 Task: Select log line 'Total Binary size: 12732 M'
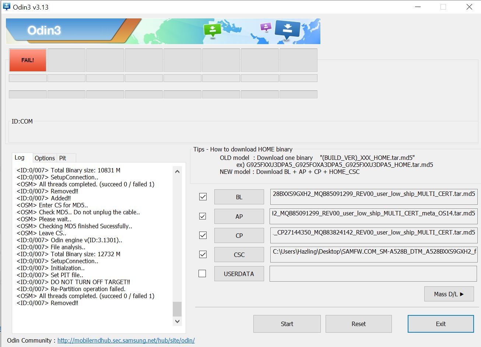(69, 254)
